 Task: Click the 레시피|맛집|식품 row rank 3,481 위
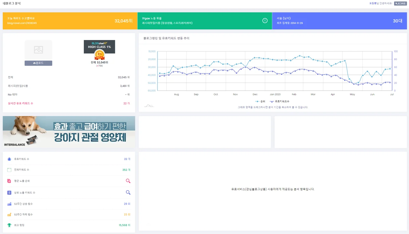point(125,86)
